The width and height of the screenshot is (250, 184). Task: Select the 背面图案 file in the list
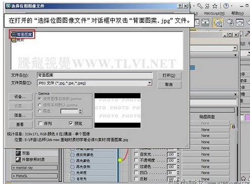(x=22, y=34)
